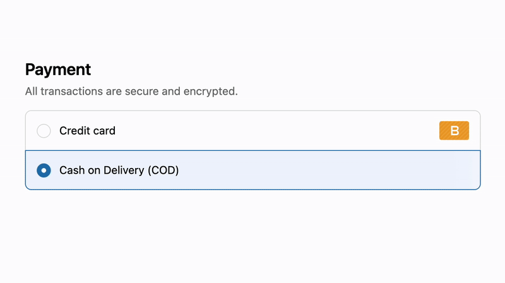The width and height of the screenshot is (505, 283).
Task: Click the secure and encrypted notice text
Action: [x=131, y=92]
